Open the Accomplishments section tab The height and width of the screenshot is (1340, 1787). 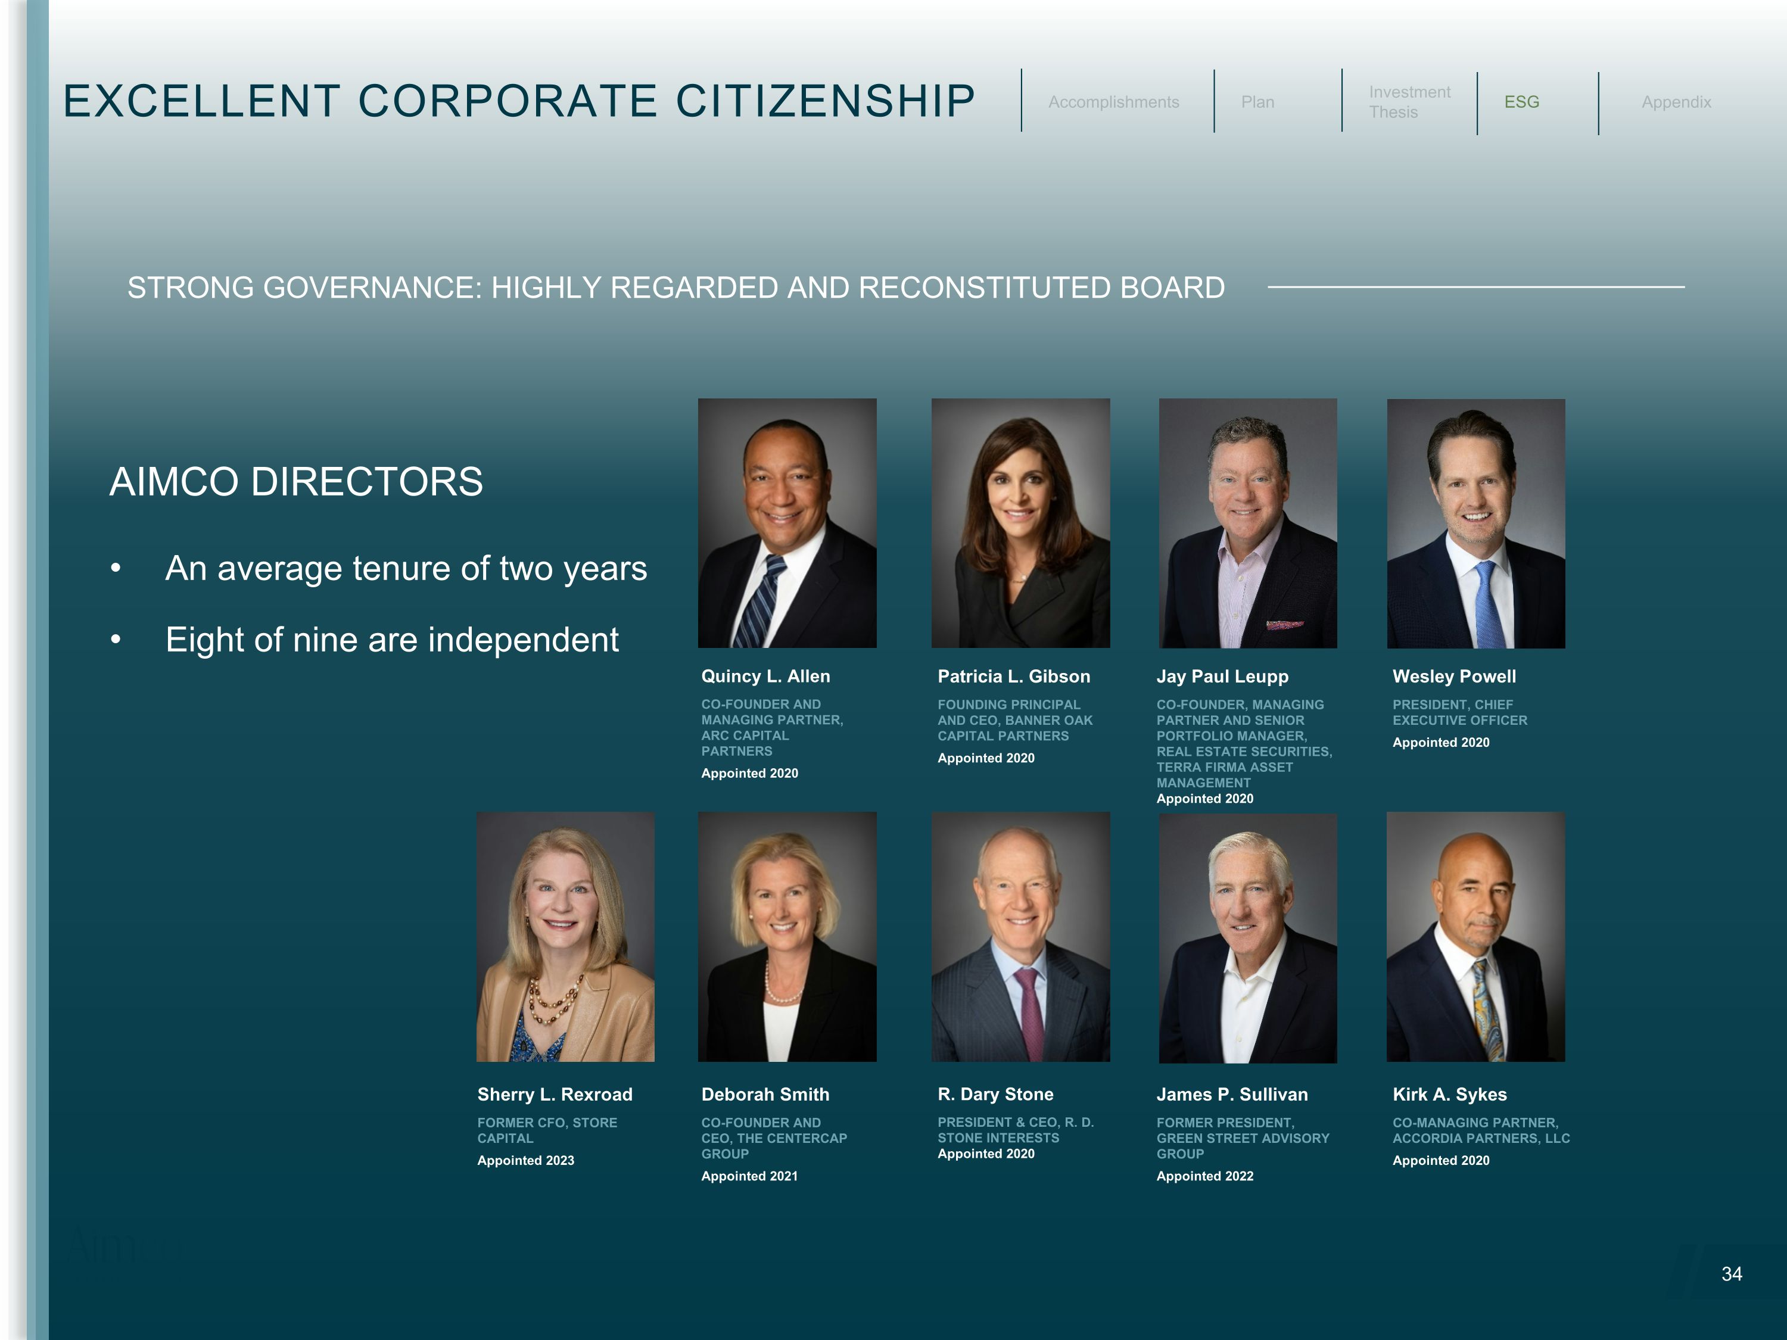pos(1113,102)
